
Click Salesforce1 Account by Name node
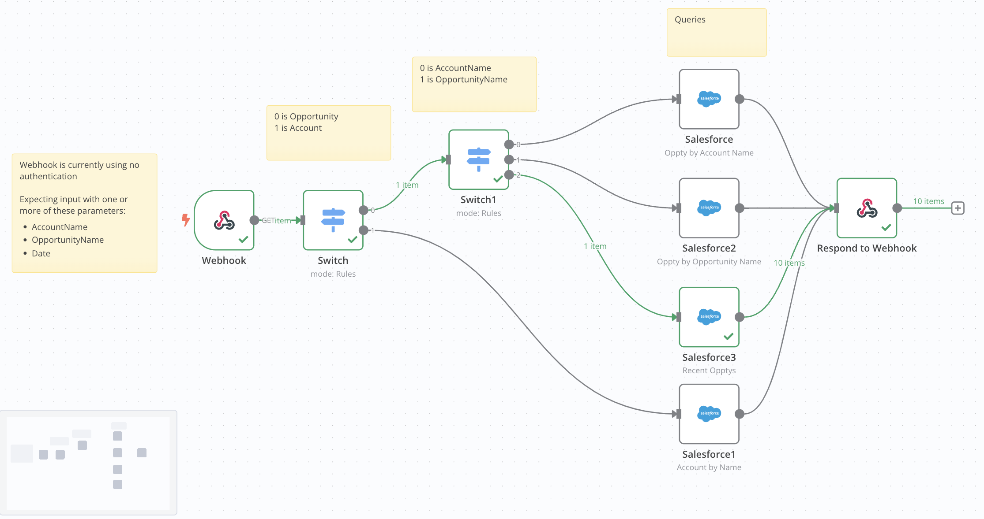point(709,414)
